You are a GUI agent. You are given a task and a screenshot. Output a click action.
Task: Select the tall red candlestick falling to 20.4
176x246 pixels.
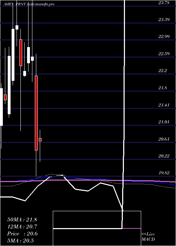coord(36,113)
